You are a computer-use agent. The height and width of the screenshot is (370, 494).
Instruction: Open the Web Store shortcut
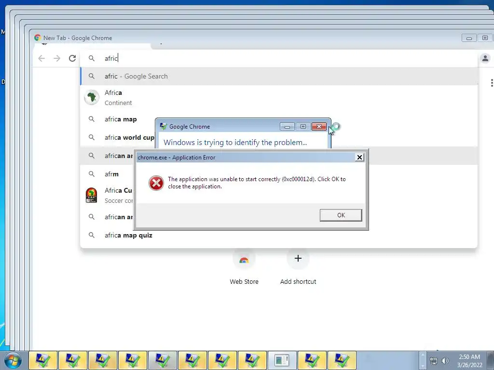click(x=244, y=266)
